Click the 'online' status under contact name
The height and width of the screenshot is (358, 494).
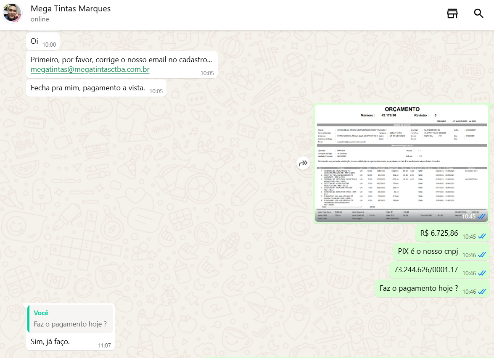pos(40,19)
